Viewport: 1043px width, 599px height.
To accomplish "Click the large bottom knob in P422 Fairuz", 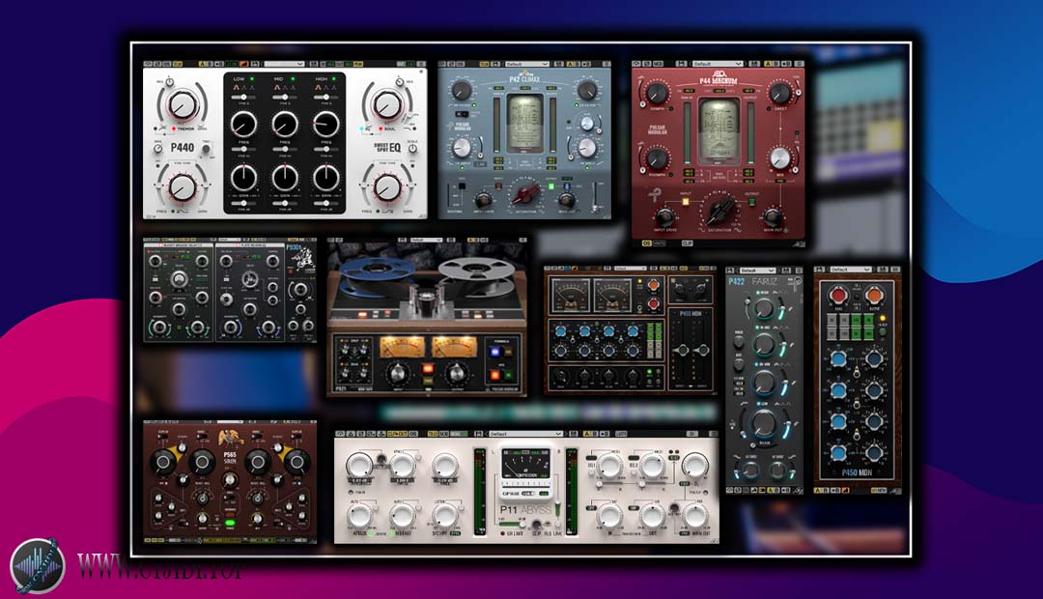I will (764, 423).
